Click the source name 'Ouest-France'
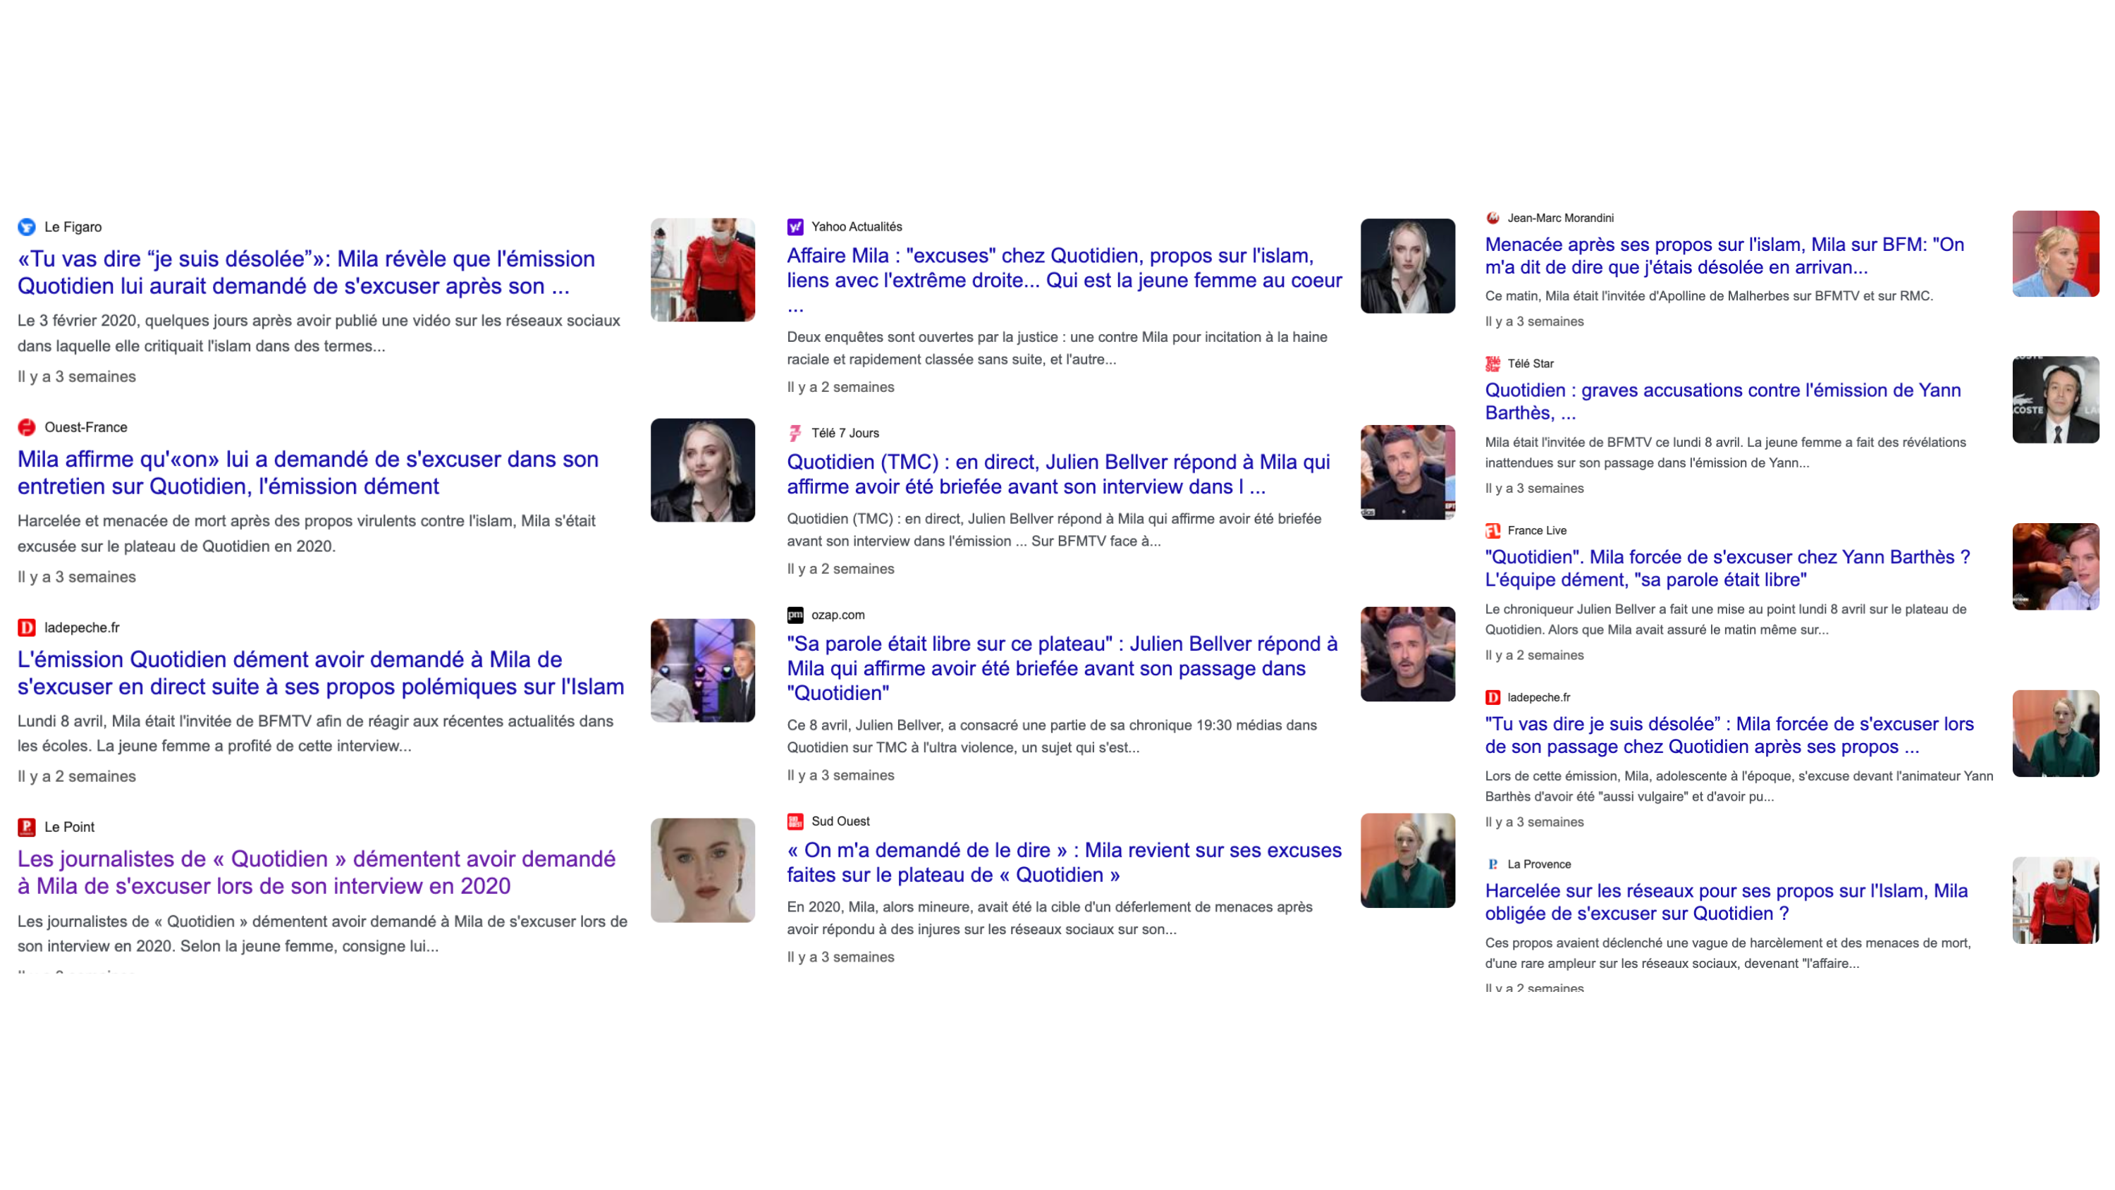 [x=86, y=427]
